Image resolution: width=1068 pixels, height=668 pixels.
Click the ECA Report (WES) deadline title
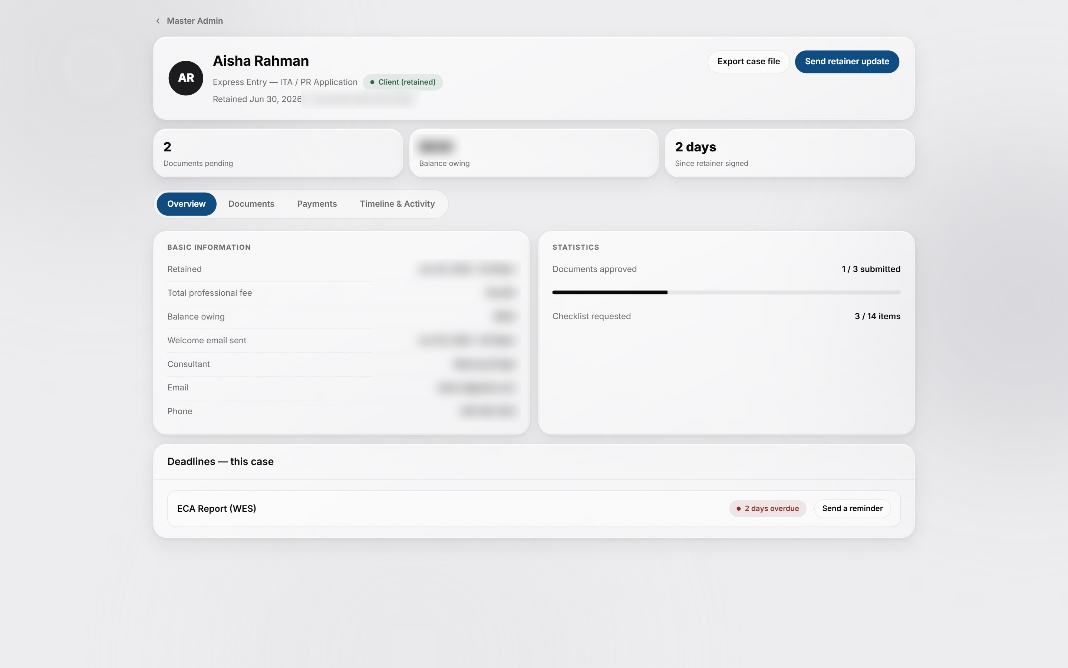(216, 508)
